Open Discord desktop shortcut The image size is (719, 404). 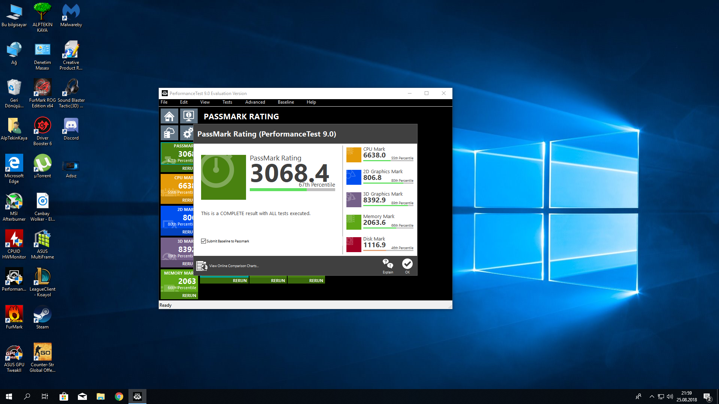pos(71,129)
